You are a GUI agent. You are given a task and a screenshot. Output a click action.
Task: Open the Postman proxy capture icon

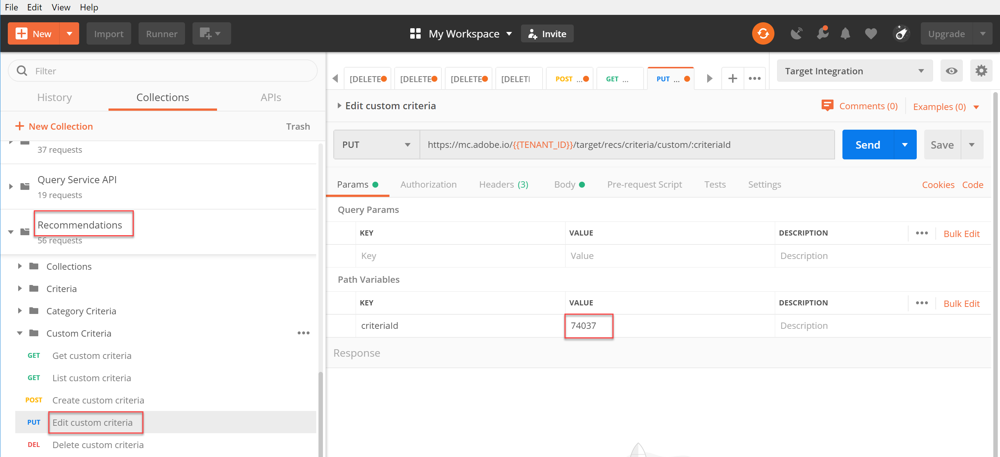(797, 34)
